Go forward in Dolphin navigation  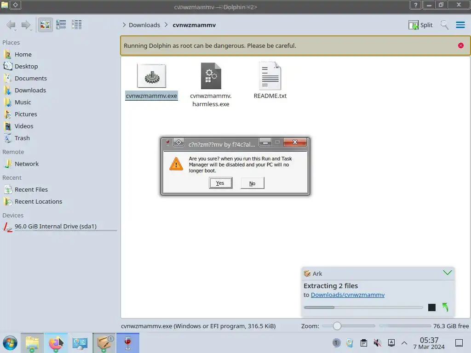point(26,25)
